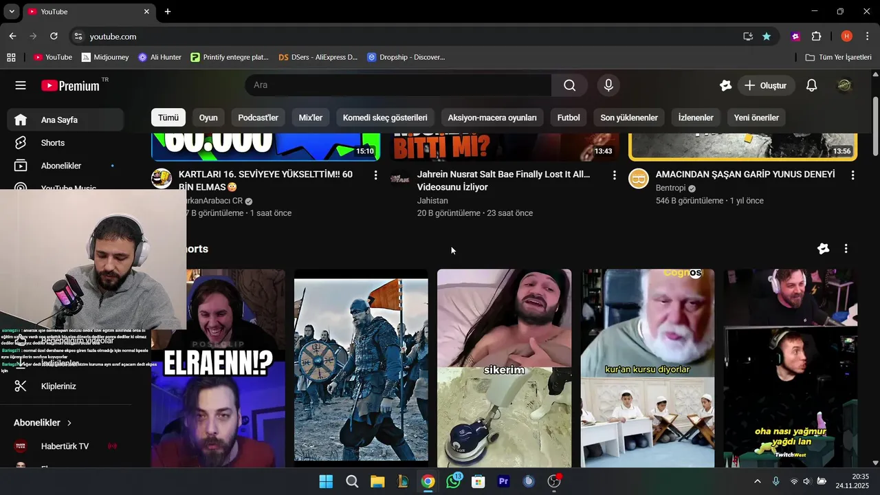Screen dimensions: 880x495
Task: Select İzlenenler filter chip
Action: tap(696, 118)
